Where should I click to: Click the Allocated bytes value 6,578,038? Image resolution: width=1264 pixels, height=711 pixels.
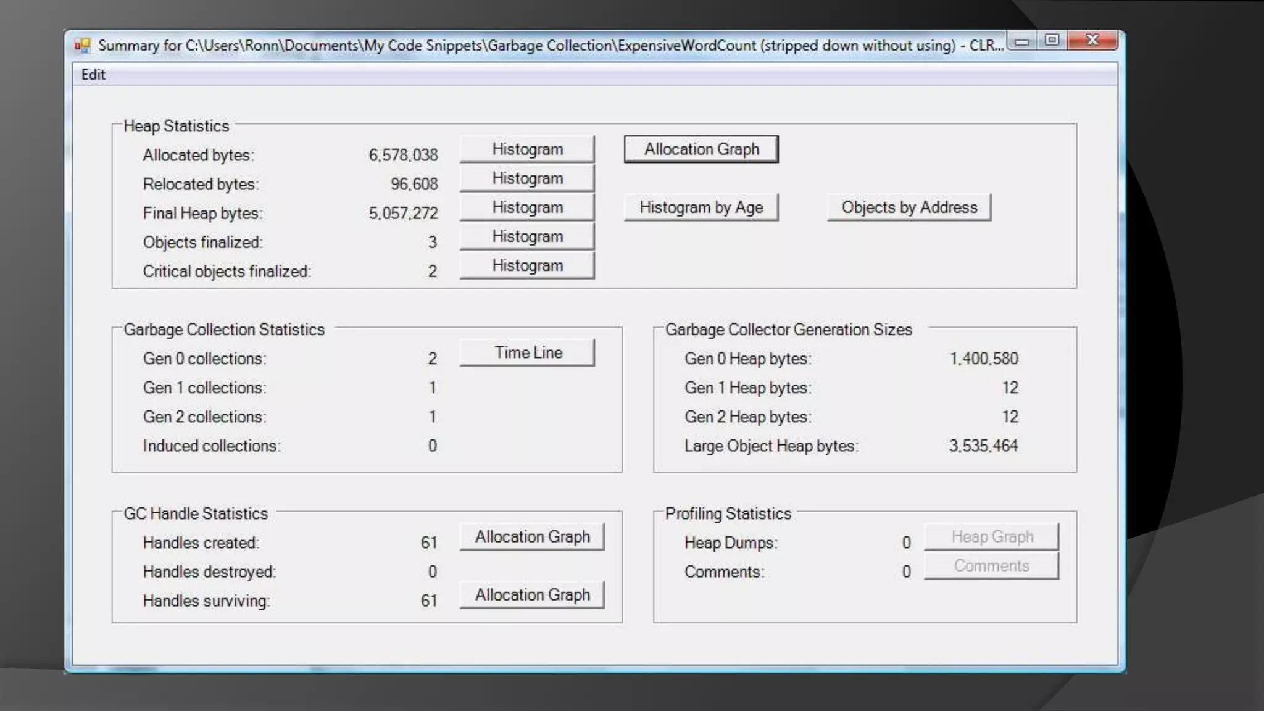[403, 155]
